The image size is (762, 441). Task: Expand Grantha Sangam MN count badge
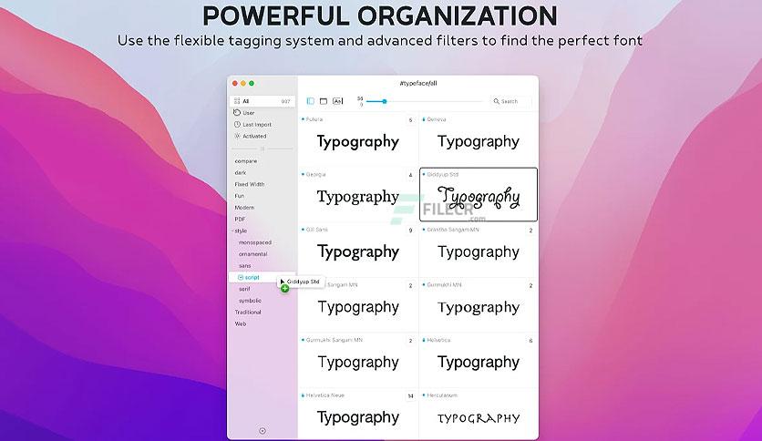(x=530, y=231)
